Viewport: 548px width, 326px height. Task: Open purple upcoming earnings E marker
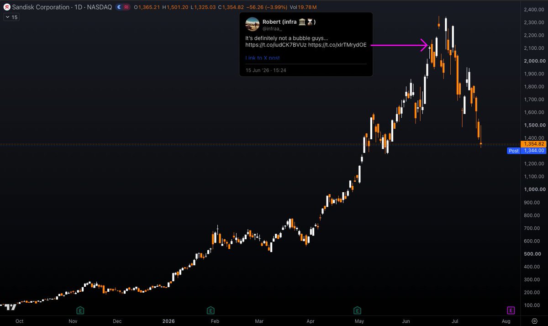pos(511,310)
